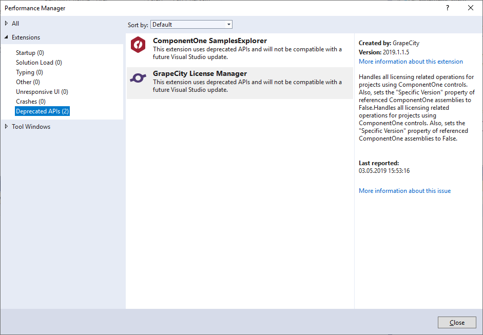This screenshot has height=335, width=483.
Task: Open the Sort by dropdown
Action: tap(191, 25)
